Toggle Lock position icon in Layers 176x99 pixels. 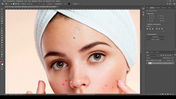pos(156,61)
